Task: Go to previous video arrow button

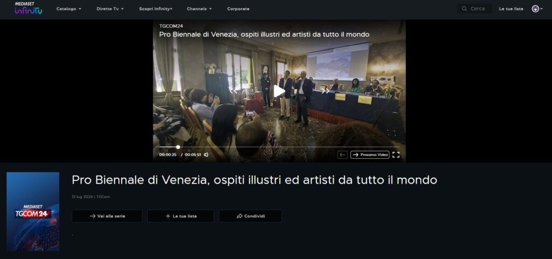Action: (342, 155)
